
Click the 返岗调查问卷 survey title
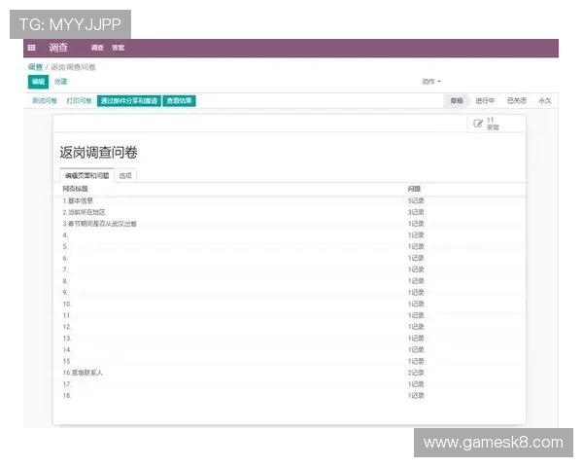click(x=98, y=153)
